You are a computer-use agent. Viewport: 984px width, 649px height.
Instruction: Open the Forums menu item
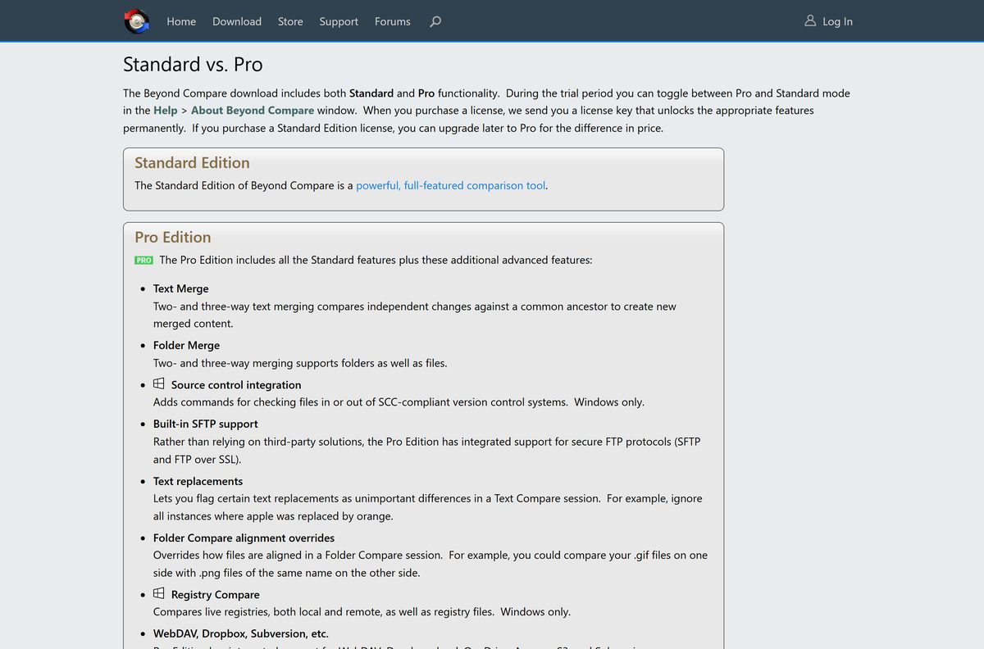pyautogui.click(x=393, y=21)
